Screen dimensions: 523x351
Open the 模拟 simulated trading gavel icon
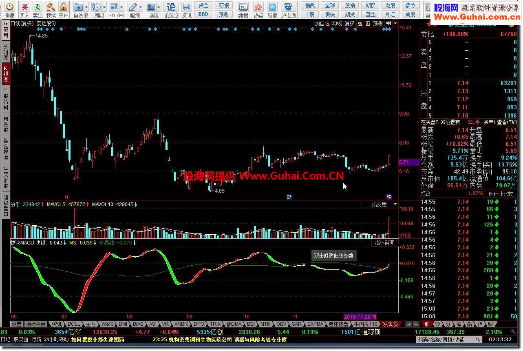(x=51, y=7)
